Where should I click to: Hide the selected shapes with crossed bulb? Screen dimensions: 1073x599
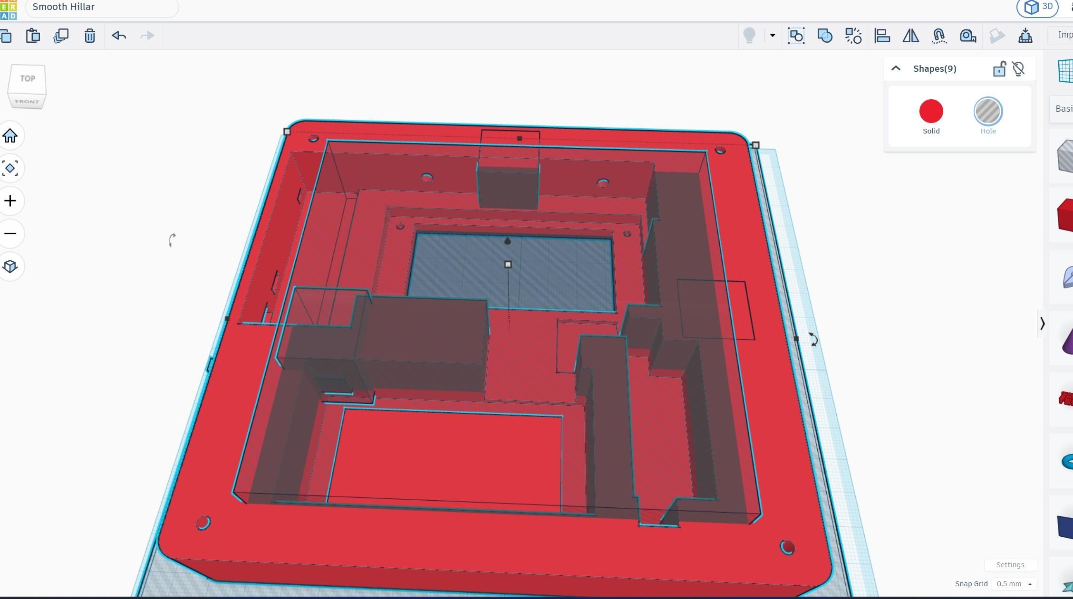click(x=1018, y=69)
